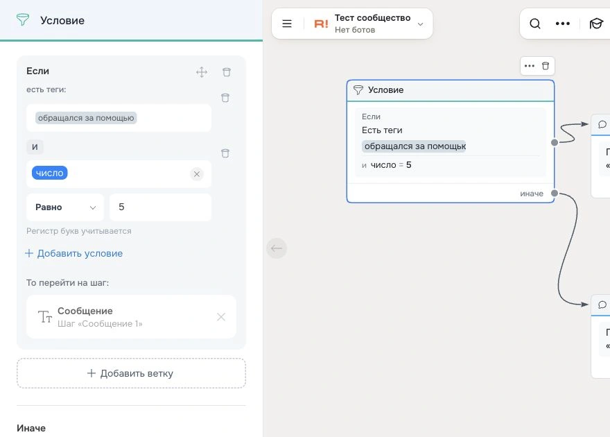Click the funnel icon in the Условие panel header
The height and width of the screenshot is (437, 610).
[x=23, y=20]
